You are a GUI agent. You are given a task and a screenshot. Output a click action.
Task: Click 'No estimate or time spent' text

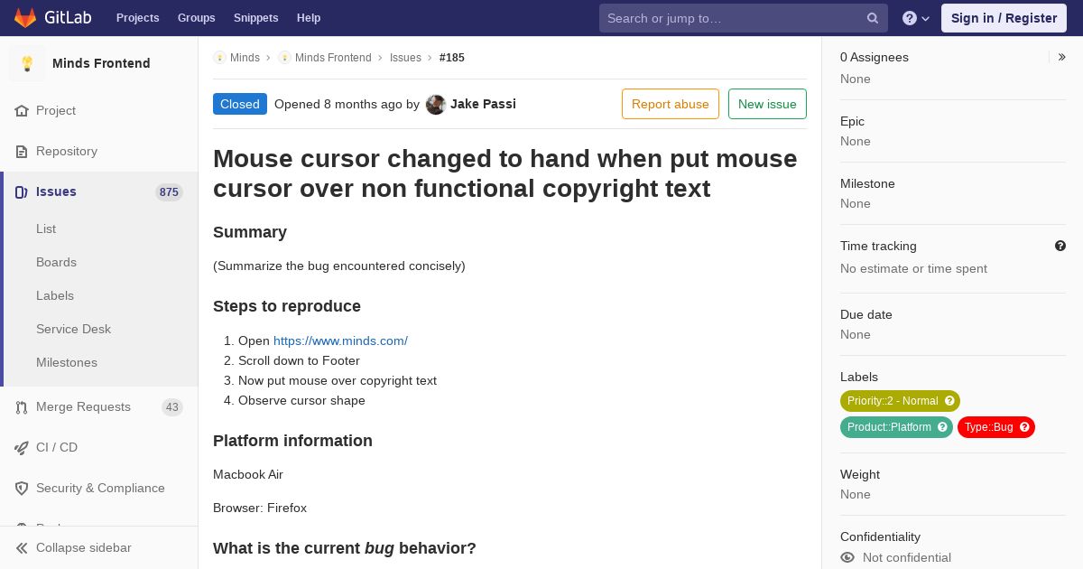913,268
